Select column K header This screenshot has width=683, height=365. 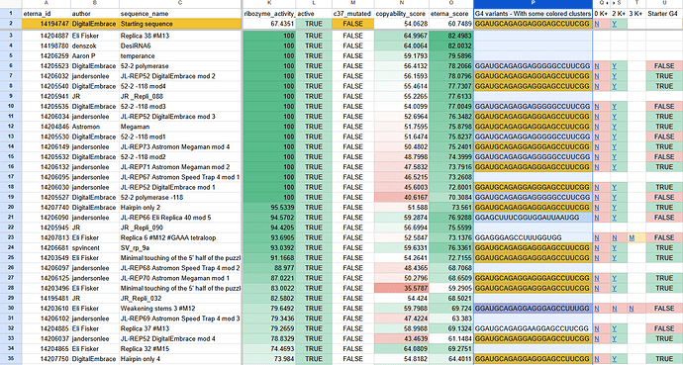[269, 4]
